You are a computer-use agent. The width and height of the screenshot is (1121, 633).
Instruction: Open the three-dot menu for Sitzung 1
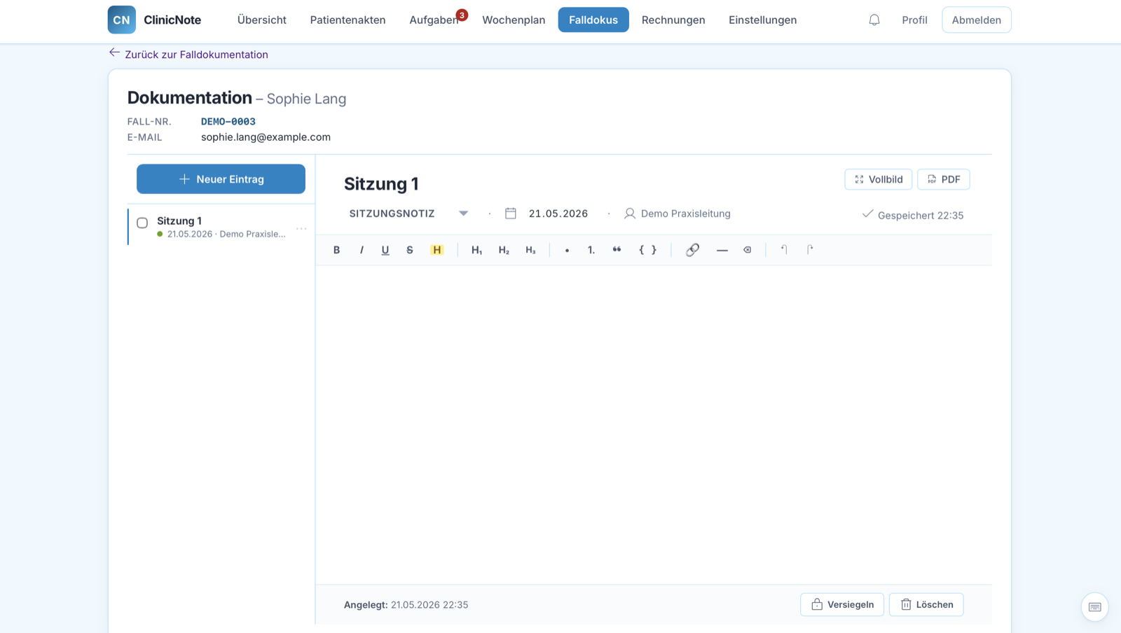(301, 228)
